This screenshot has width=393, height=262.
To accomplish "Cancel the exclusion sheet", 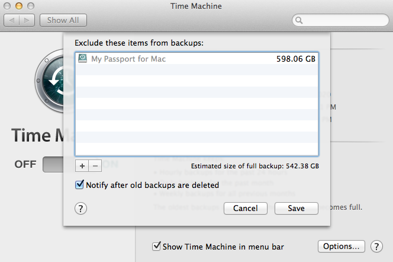I will (x=245, y=208).
